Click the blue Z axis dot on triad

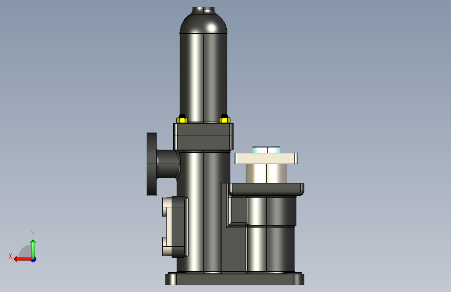34,259
